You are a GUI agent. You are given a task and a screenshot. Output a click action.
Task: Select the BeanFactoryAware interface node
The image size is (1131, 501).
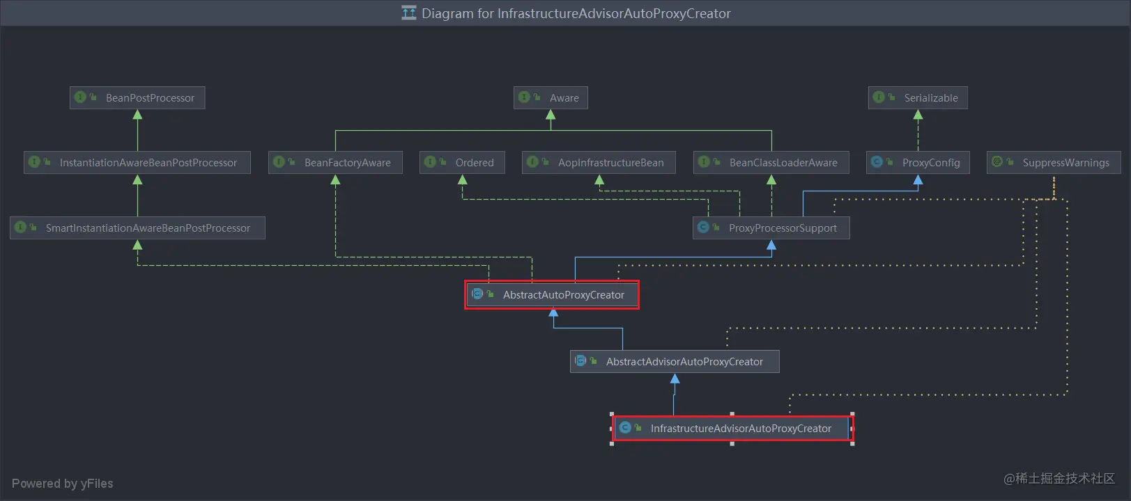point(335,162)
